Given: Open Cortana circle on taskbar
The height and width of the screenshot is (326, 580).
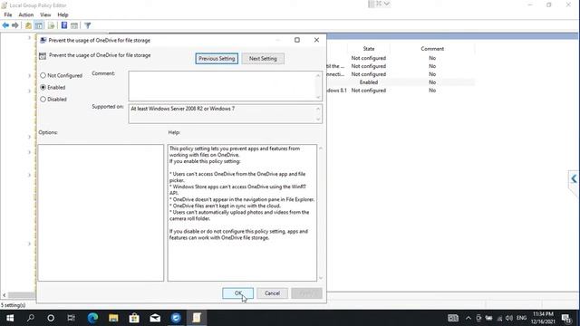Looking at the screenshot, I should click(51, 318).
